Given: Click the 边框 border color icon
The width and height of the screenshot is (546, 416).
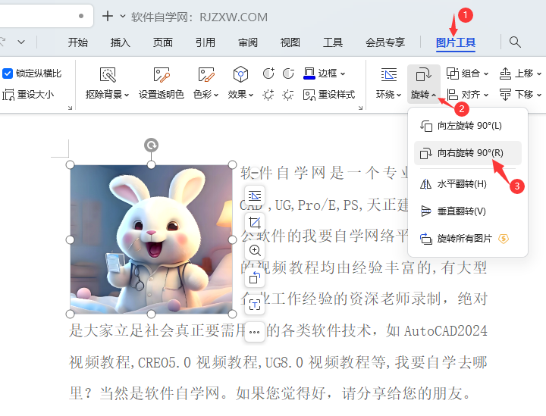Looking at the screenshot, I should tap(309, 74).
